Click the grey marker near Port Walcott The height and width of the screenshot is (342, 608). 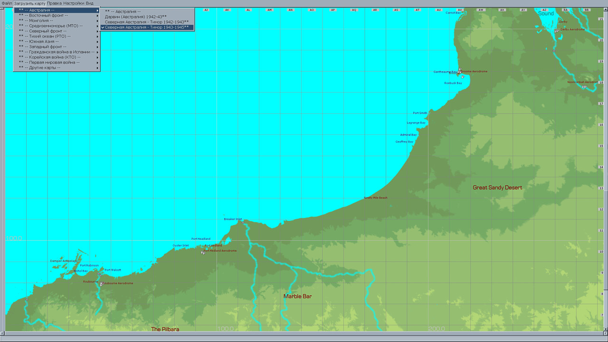point(99,274)
